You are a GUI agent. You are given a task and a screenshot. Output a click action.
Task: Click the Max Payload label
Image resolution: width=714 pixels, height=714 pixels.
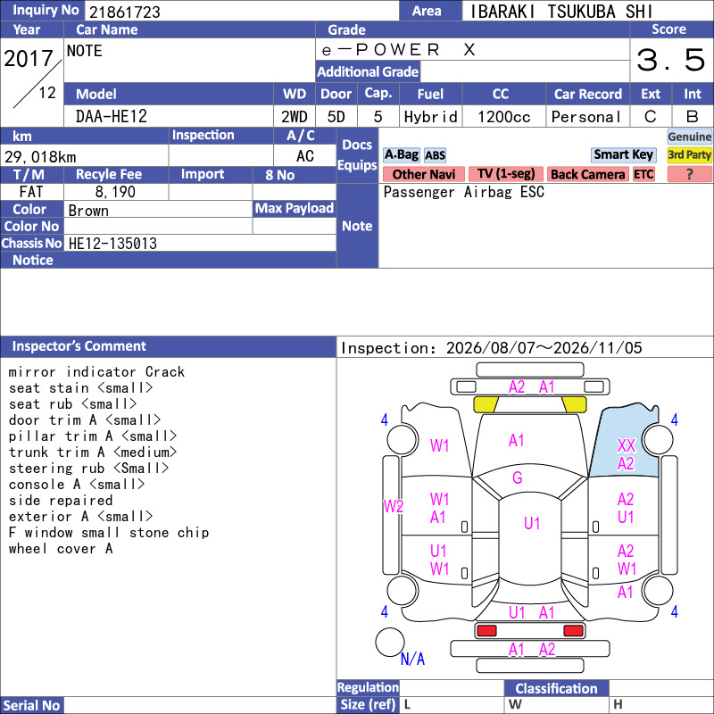pyautogui.click(x=295, y=209)
